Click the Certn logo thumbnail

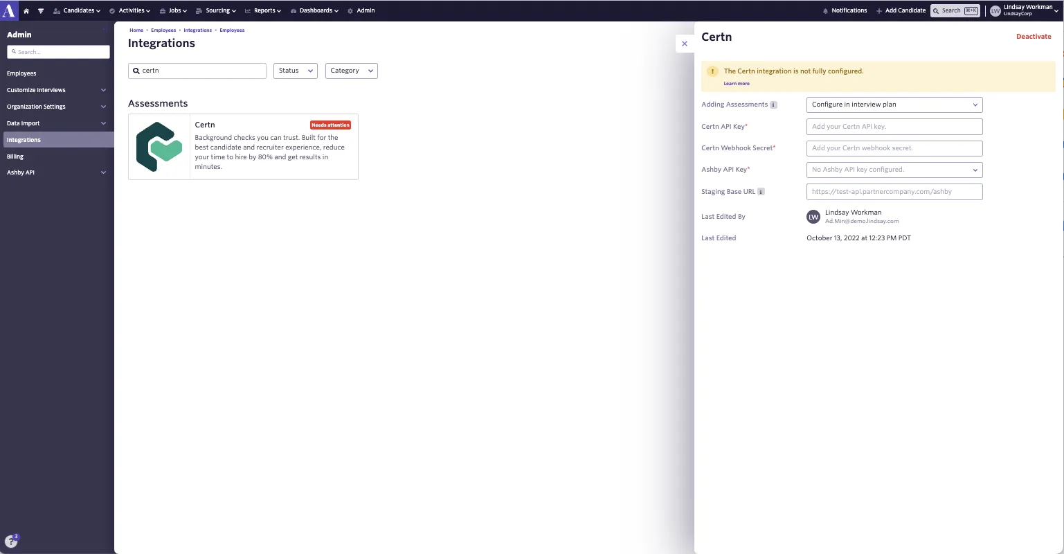point(159,147)
